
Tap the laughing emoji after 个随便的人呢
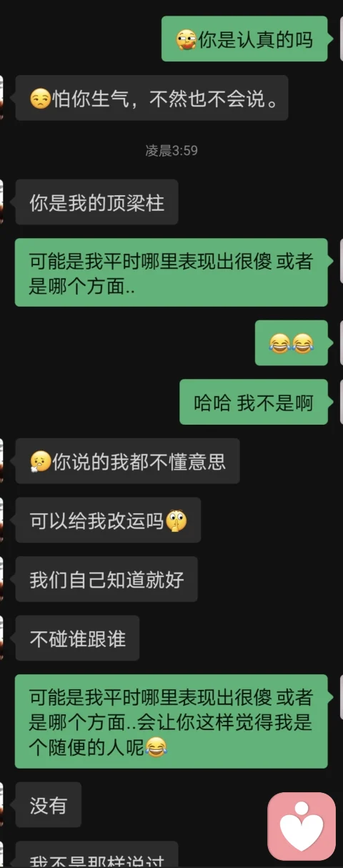click(x=156, y=748)
